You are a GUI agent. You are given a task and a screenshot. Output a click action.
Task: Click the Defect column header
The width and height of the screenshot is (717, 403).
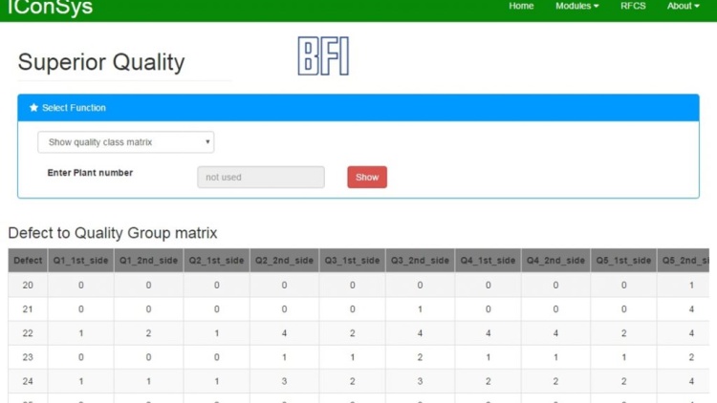[x=28, y=261]
